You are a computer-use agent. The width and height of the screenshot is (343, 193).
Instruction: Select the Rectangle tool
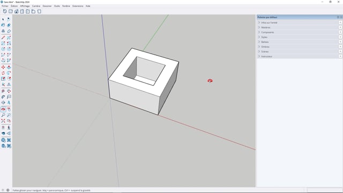click(x=3, y=43)
